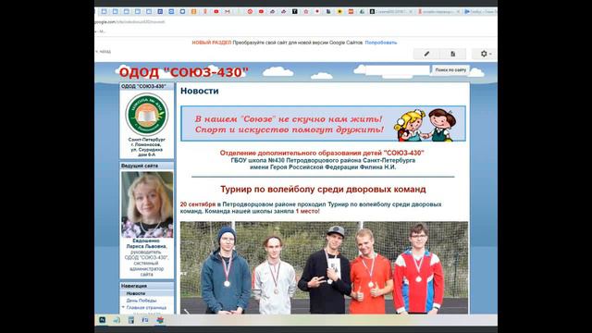Click the Евдошенко Лариса Львовна name text
The image size is (592, 333).
tap(147, 243)
